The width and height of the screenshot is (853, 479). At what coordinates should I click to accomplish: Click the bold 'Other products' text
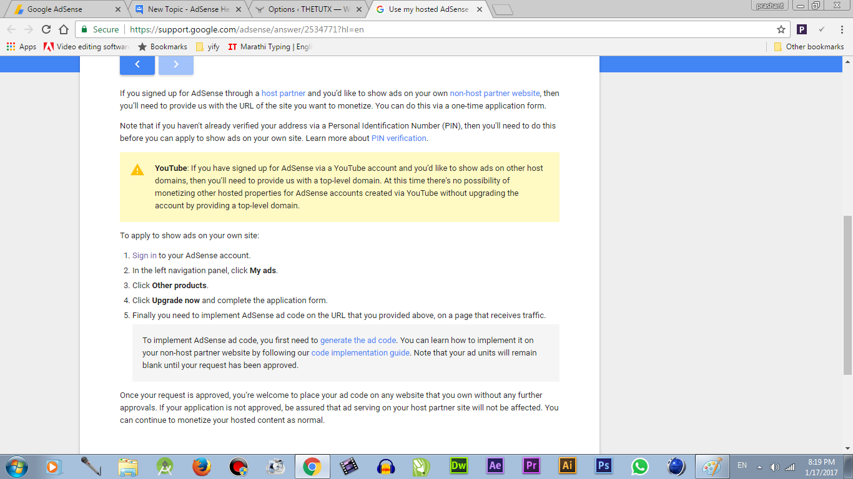179,286
